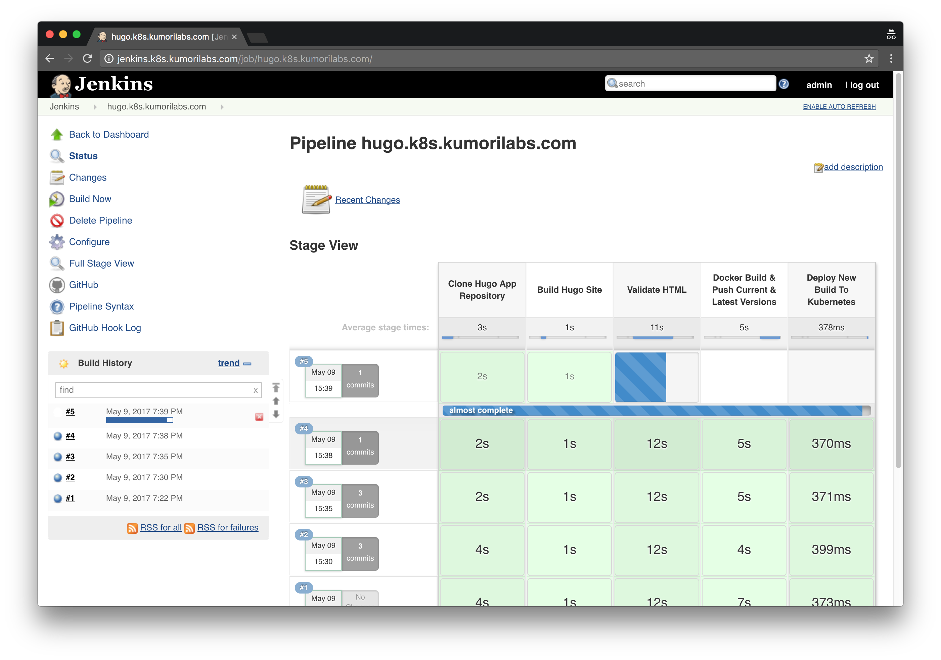Click RSS for failures text link
This screenshot has height=660, width=941.
(x=228, y=528)
